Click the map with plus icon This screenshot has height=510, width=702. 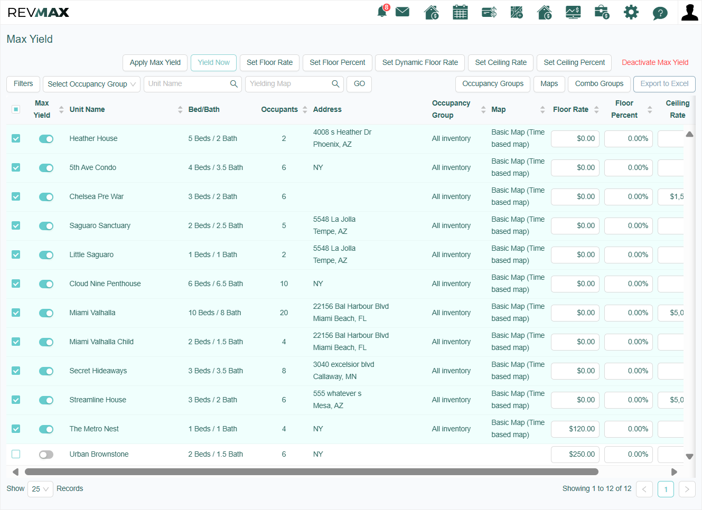517,12
